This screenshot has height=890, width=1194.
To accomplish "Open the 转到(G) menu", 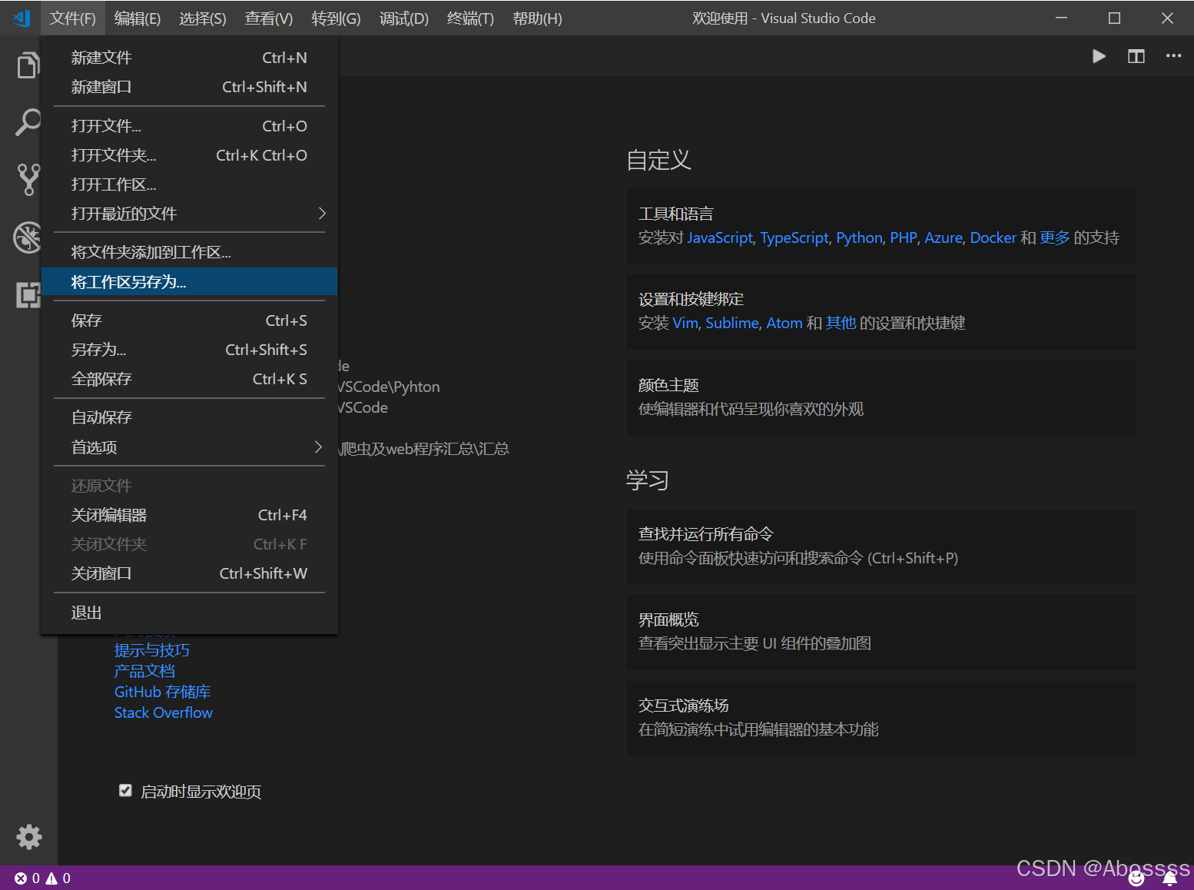I will [x=336, y=18].
